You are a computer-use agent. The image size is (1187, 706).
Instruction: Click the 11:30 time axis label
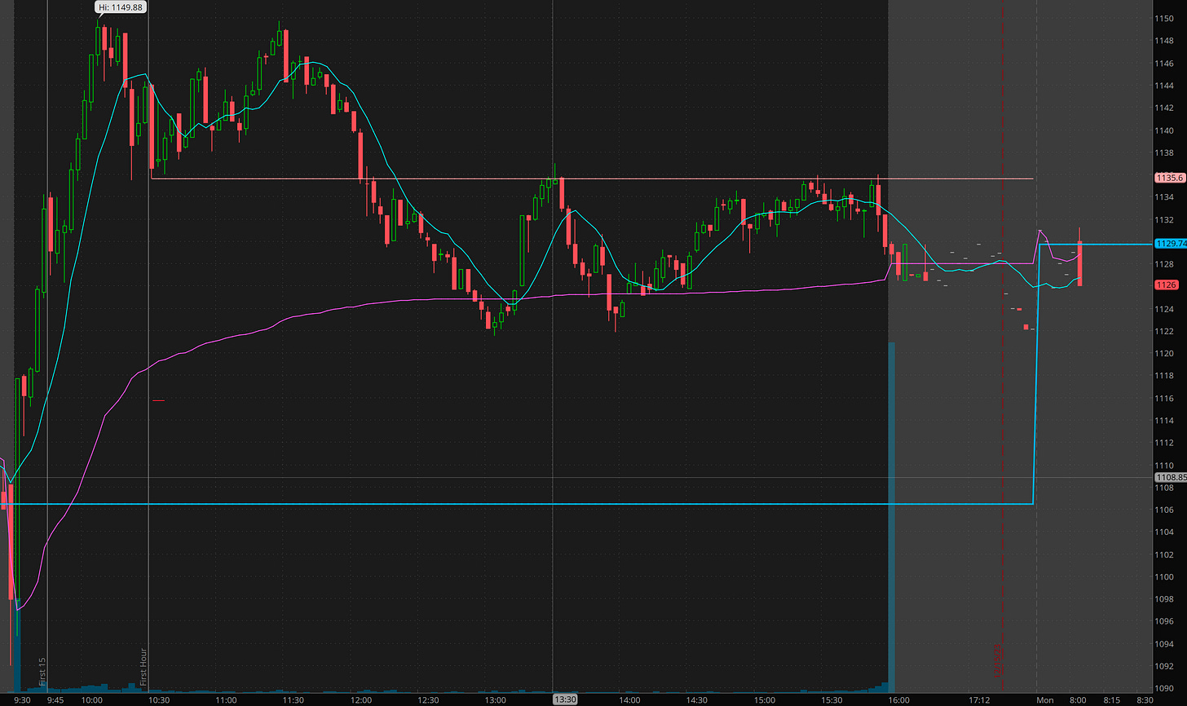pyautogui.click(x=293, y=699)
